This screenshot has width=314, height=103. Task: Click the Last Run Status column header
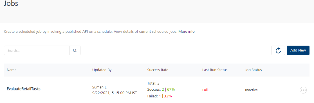(215, 70)
